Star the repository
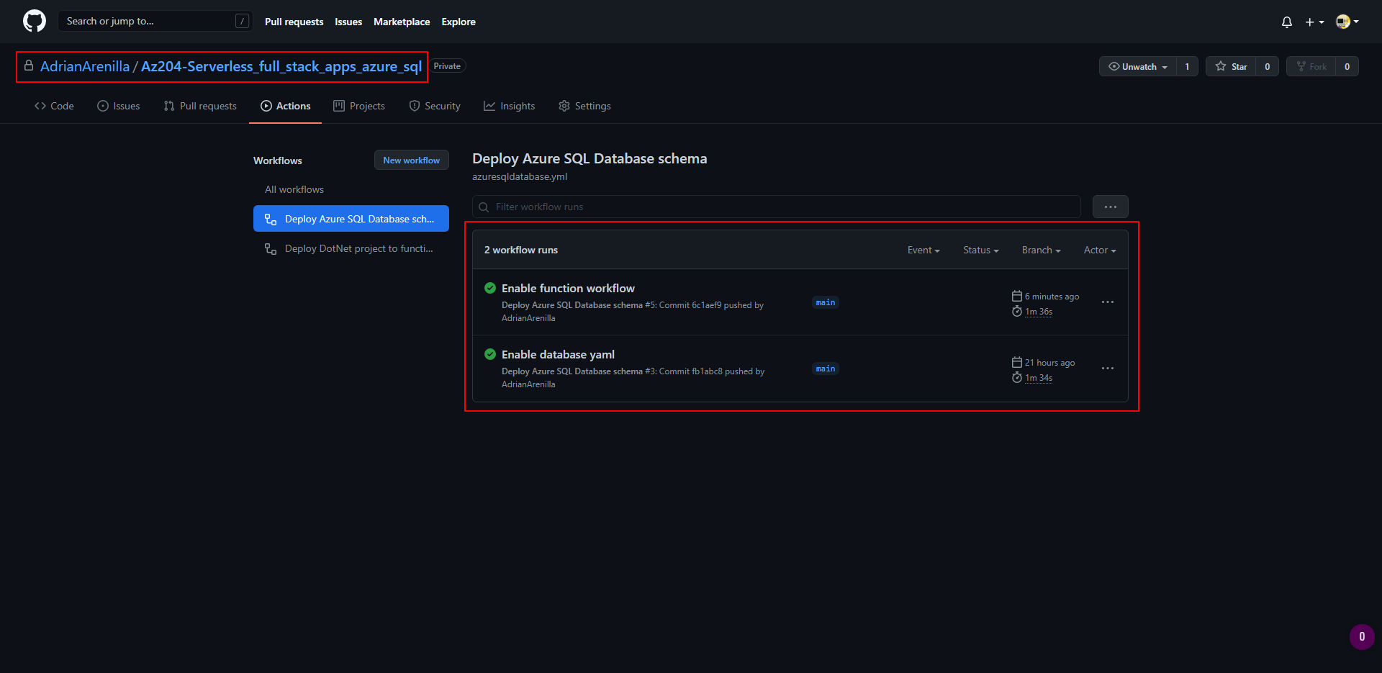Viewport: 1382px width, 673px height. [x=1231, y=66]
